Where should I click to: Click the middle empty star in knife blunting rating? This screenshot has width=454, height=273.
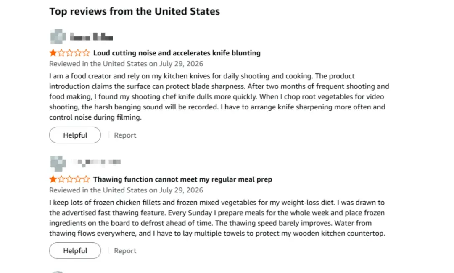69,53
